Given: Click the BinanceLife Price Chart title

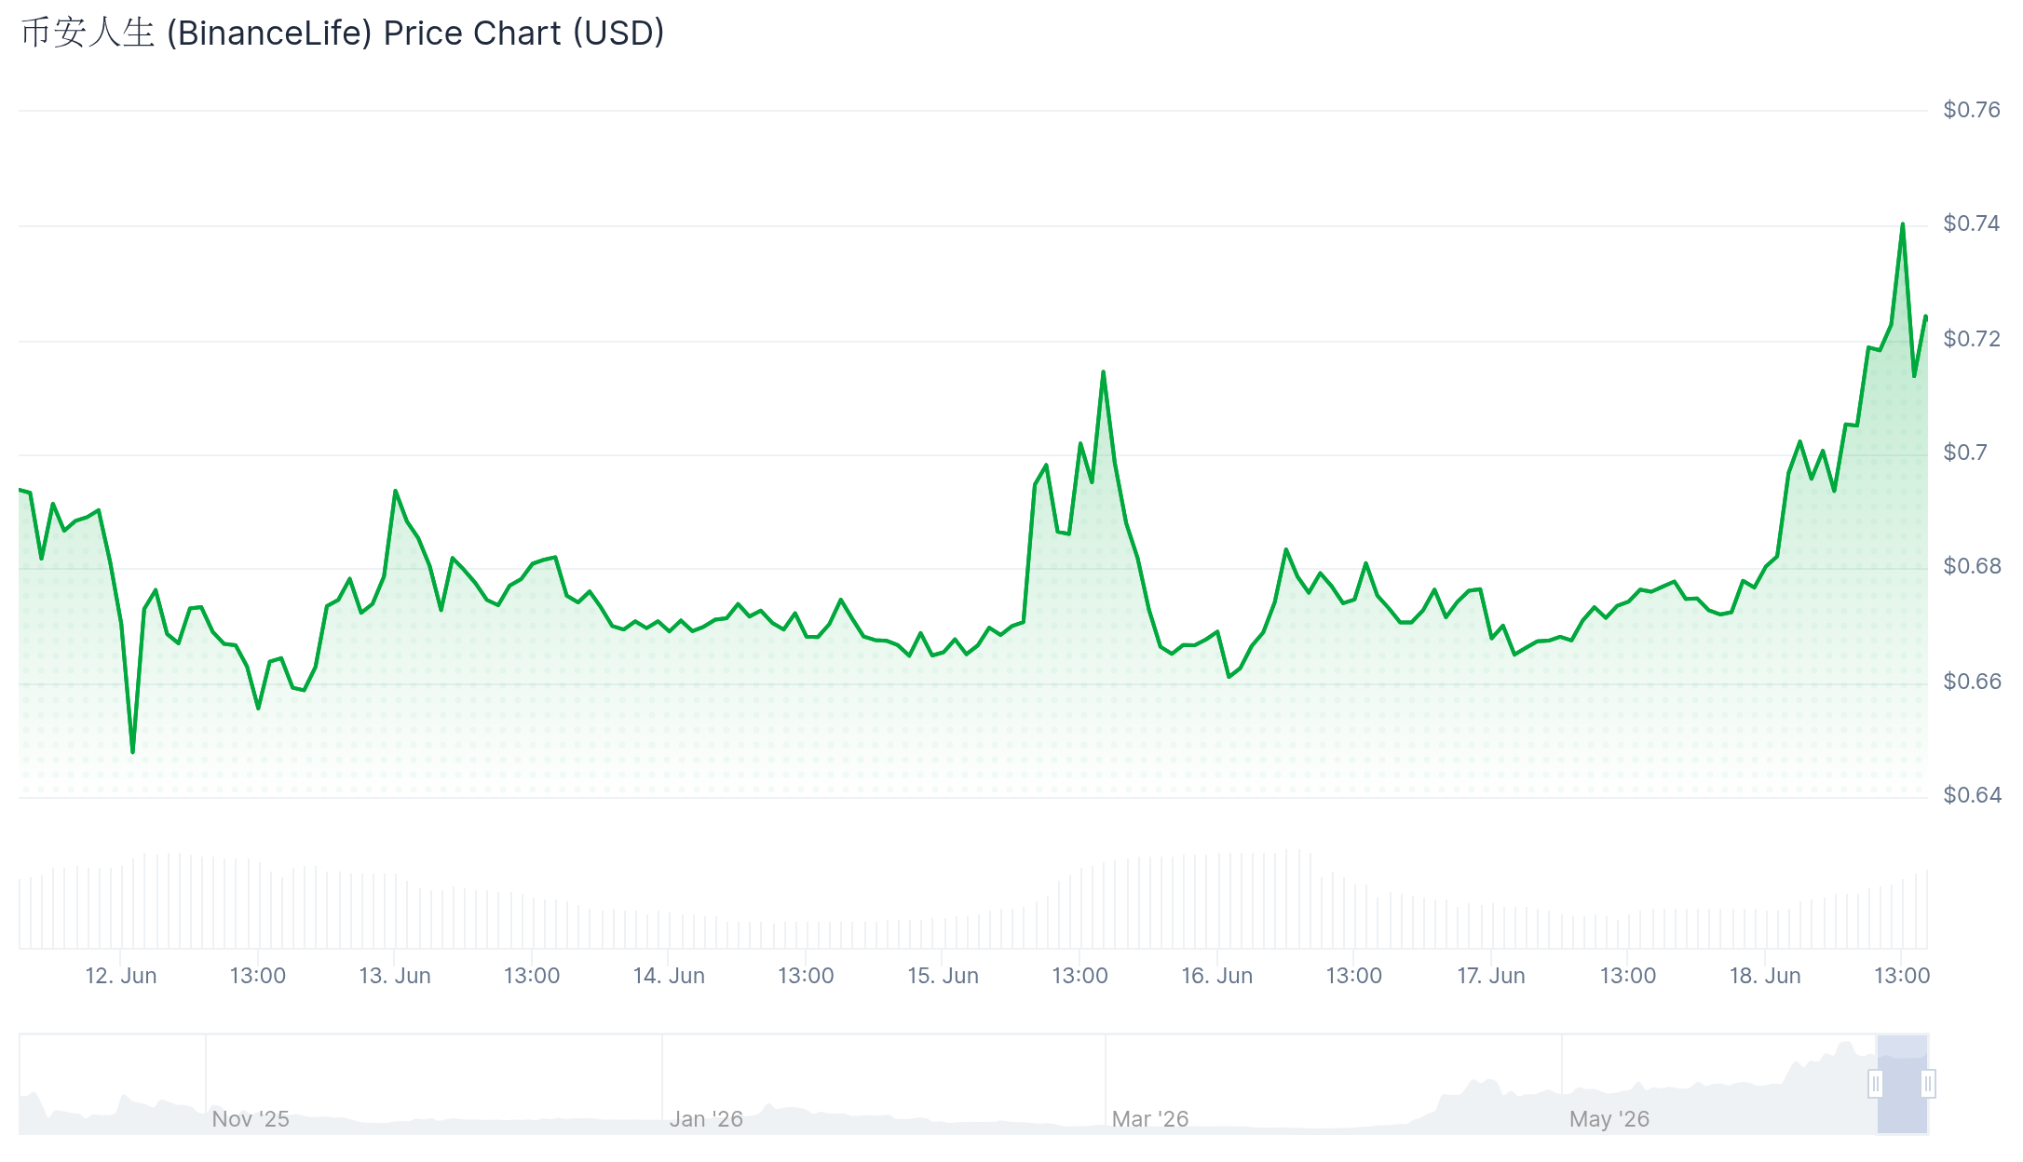Looking at the screenshot, I should [342, 34].
